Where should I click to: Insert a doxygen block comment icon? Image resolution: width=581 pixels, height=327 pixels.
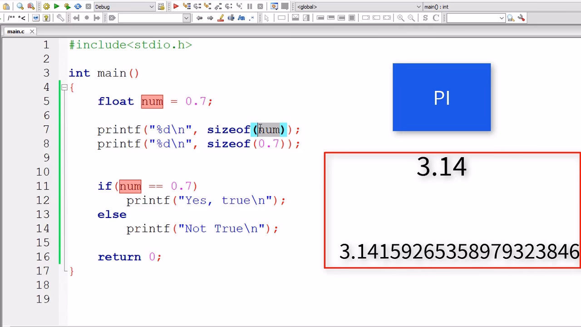click(x=11, y=18)
